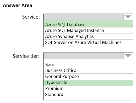The width and height of the screenshot is (136, 103).
Task: Open the Service dropdown arrow
Action: [128, 17]
